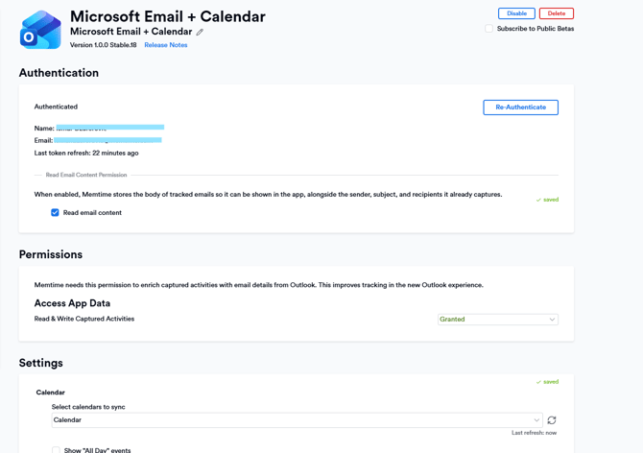The height and width of the screenshot is (453, 643).
Task: Enable Subscribe to Public Betas checkbox
Action: point(488,28)
